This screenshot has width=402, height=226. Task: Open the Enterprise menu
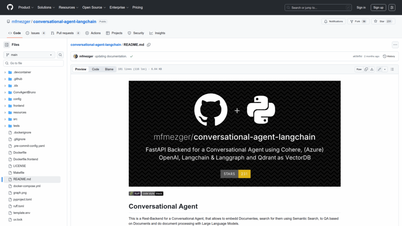(119, 7)
